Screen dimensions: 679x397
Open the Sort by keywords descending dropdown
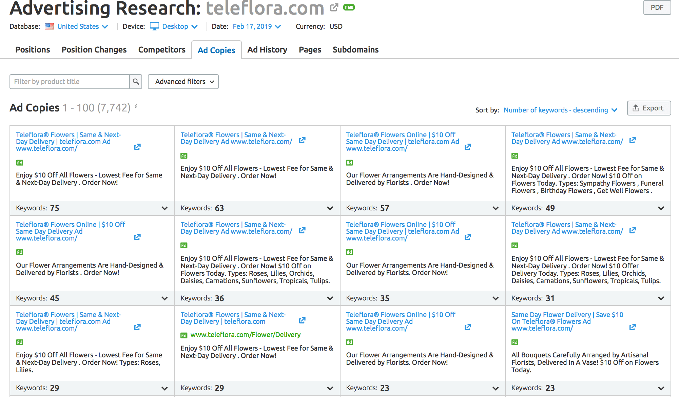560,110
